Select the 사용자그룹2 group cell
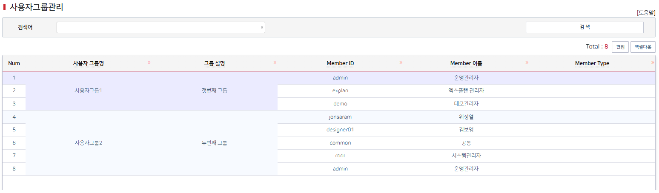The height and width of the screenshot is (193, 659). 88,143
